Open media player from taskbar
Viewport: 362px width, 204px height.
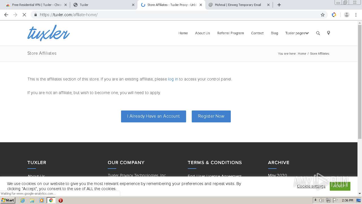(x=42, y=200)
